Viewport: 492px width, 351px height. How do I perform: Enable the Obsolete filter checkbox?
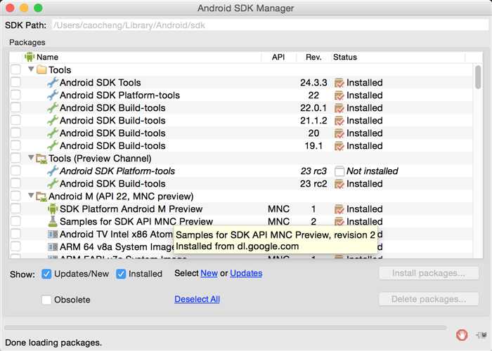46,300
